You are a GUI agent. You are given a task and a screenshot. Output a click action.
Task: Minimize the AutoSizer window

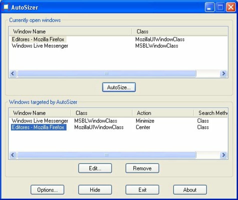209,7
